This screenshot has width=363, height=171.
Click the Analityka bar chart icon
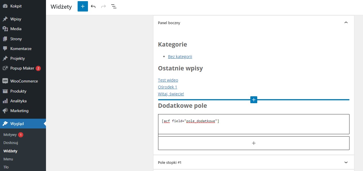point(5,101)
